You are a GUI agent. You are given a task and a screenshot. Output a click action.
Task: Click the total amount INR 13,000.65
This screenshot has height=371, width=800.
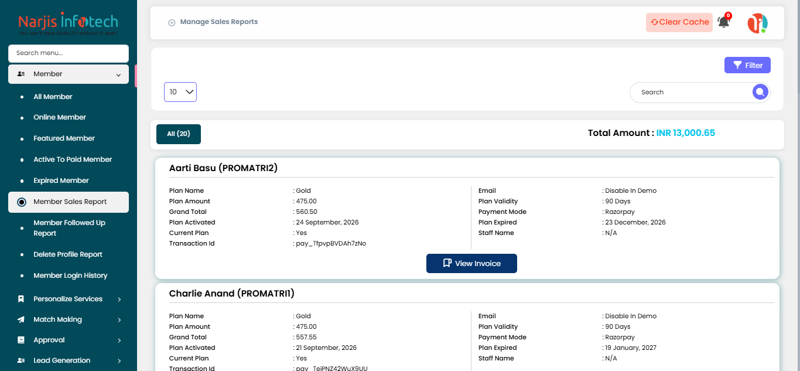coord(686,133)
